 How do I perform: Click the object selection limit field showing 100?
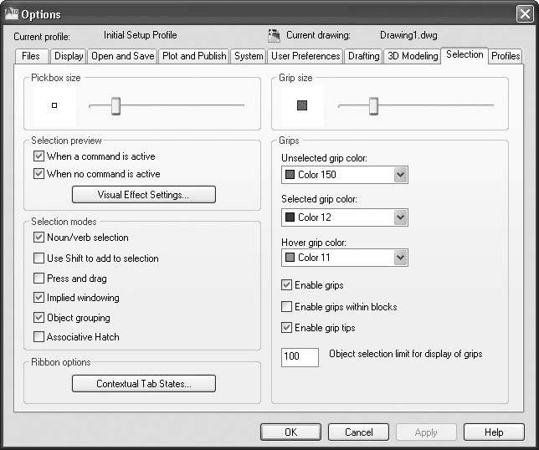(x=300, y=357)
